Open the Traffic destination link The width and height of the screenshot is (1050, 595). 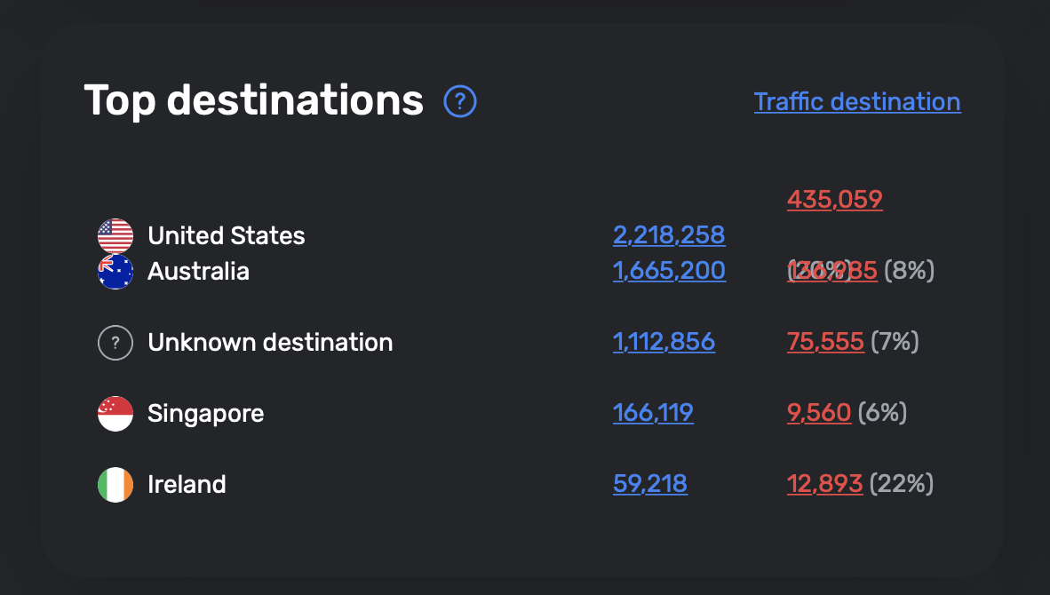tap(856, 102)
